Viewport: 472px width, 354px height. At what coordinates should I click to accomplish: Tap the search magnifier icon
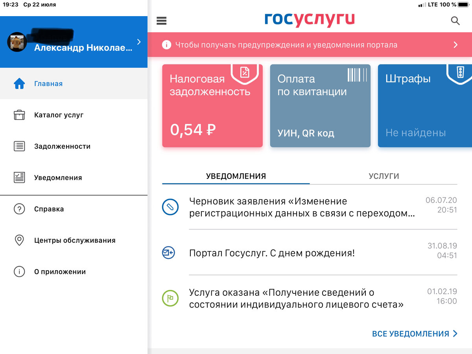455,21
